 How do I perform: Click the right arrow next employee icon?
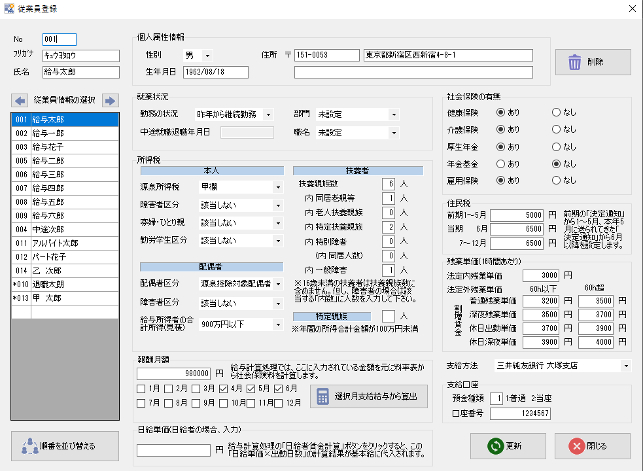coord(110,100)
